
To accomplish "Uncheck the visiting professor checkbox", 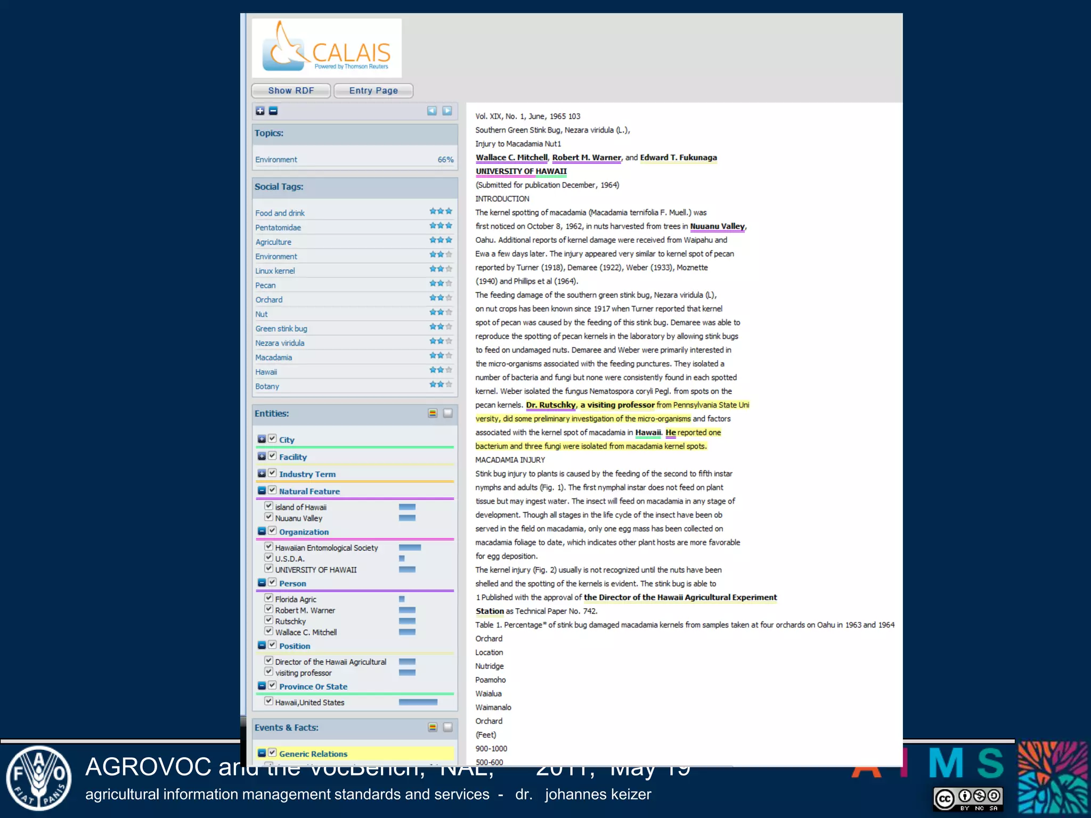I will coord(269,672).
